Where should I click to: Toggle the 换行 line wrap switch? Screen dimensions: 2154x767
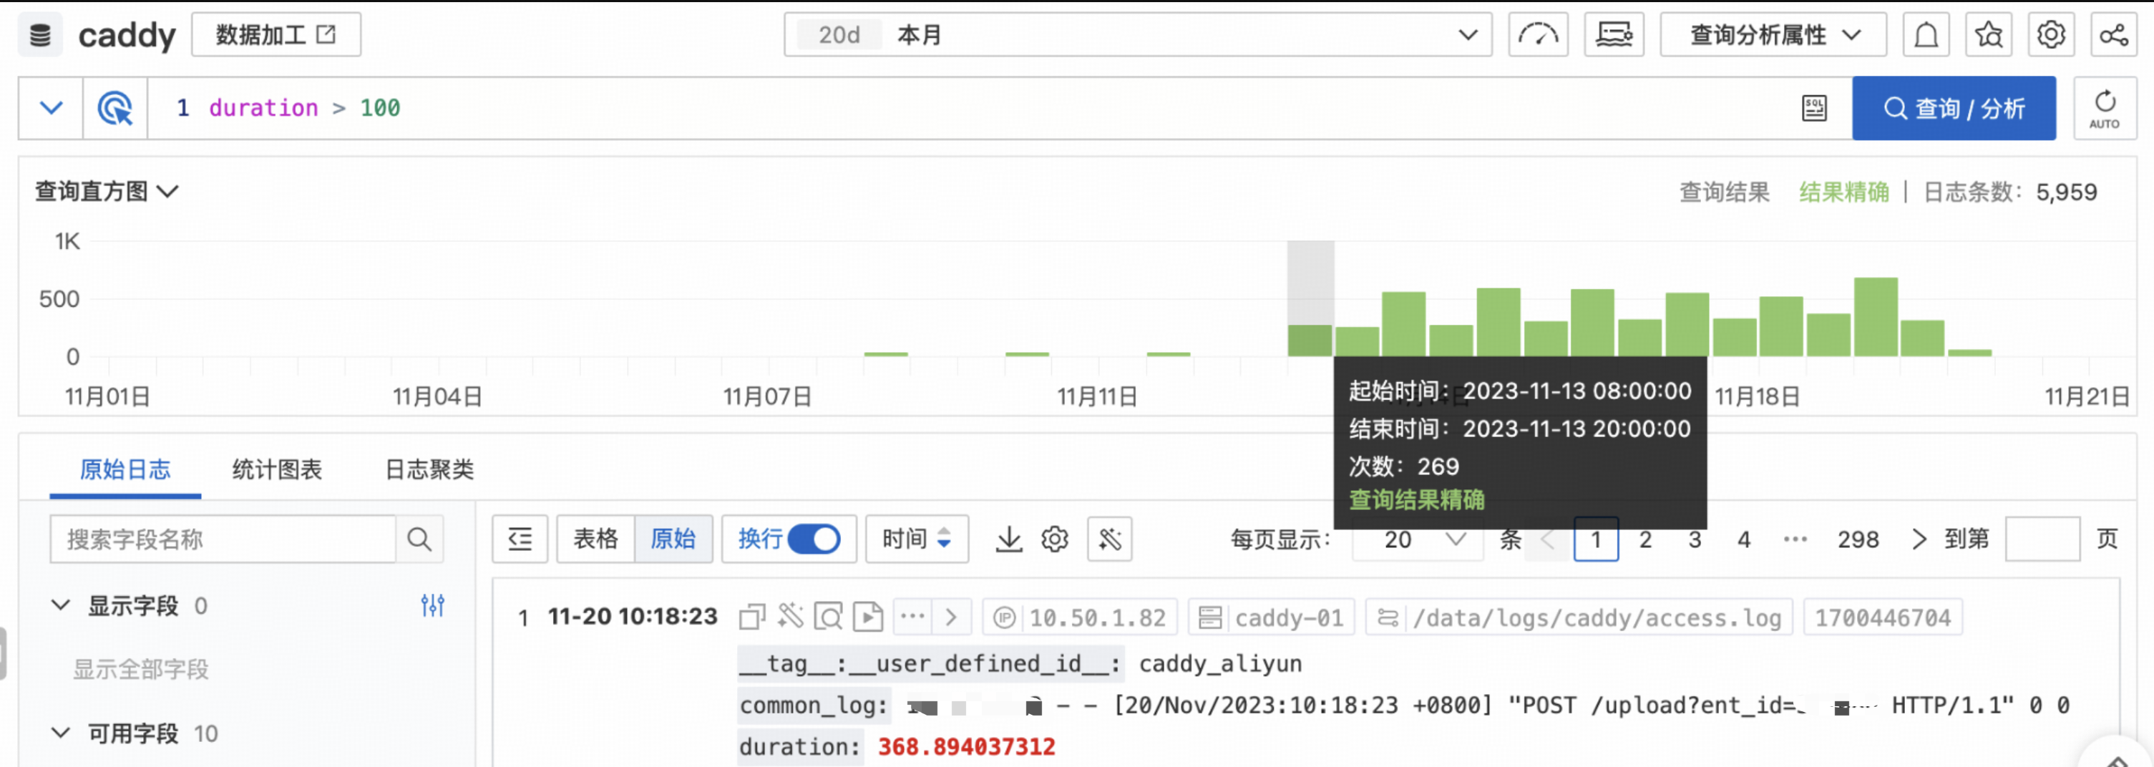coord(814,539)
